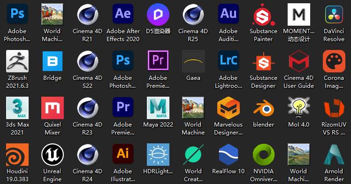Open the Gaea application icon

point(193,61)
